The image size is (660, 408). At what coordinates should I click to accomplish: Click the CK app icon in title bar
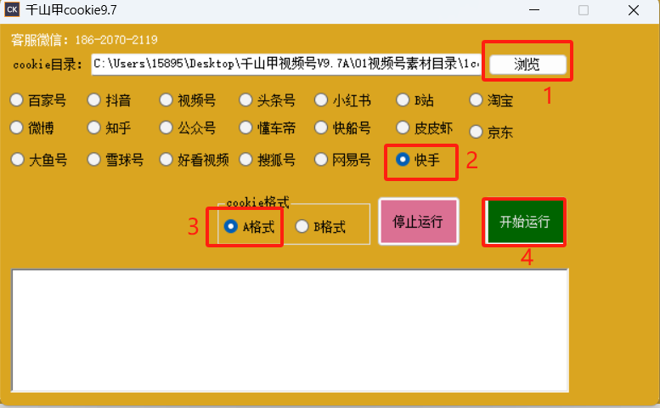14,11
